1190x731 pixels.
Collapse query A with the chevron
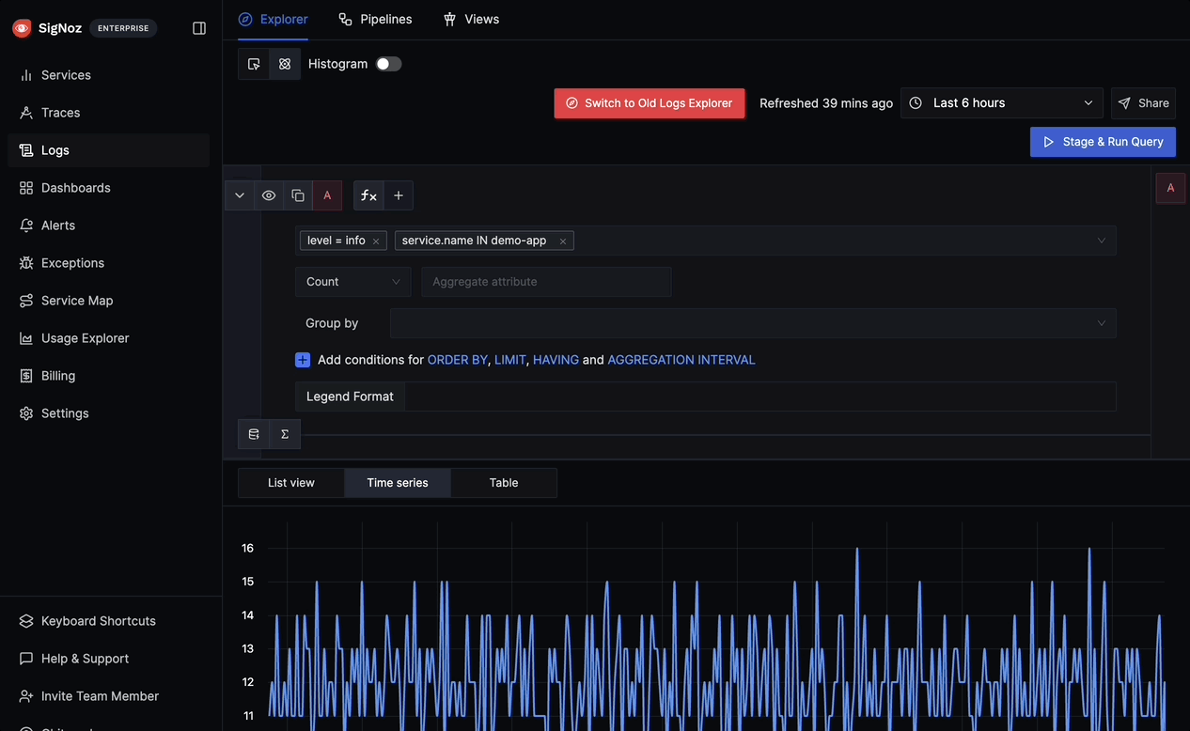(240, 195)
